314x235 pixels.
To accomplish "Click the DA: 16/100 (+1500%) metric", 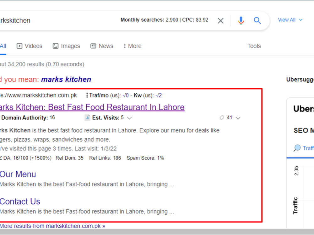I will (x=27, y=158).
